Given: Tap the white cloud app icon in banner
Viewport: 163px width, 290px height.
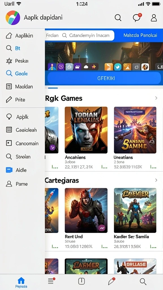Looking at the screenshot, I should pyautogui.click(x=86, y=67).
